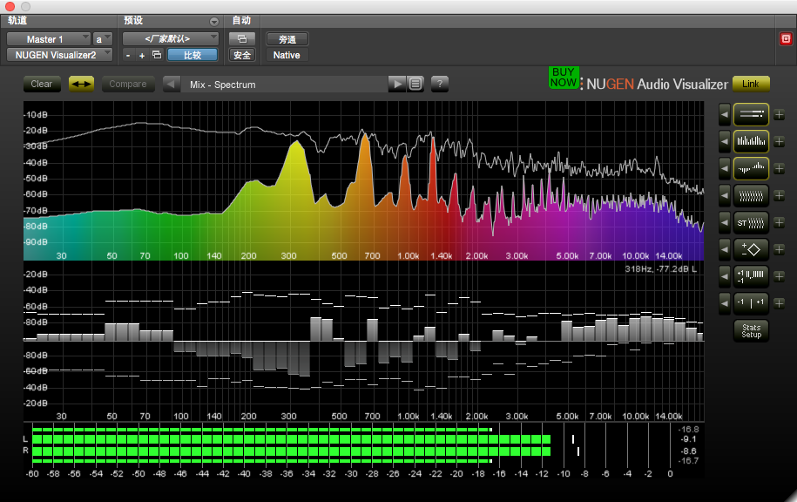Open Stats Setup
Image resolution: width=797 pixels, height=502 pixels.
click(x=751, y=331)
